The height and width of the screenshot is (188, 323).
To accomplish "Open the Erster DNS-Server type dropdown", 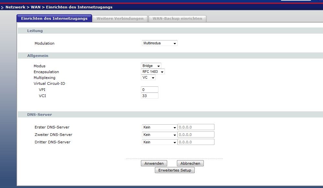I will [159, 127].
